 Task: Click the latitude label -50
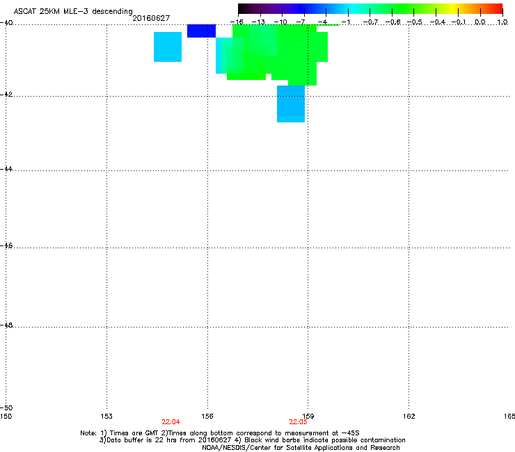coord(6,408)
